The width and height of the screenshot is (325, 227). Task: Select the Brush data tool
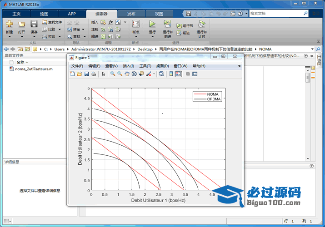pyautogui.click(x=148, y=74)
